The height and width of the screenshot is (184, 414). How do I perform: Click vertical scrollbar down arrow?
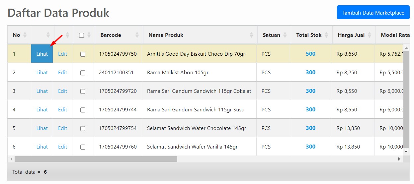click(x=406, y=152)
